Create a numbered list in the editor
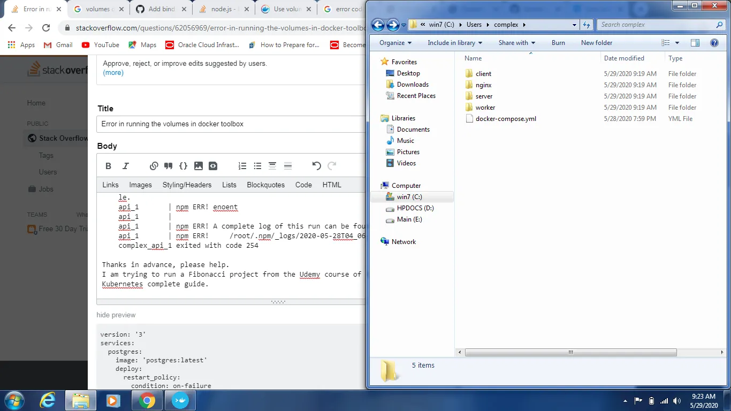 (242, 166)
